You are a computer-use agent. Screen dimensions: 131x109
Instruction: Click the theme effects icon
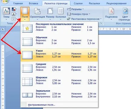pyautogui.click(x=14, y=19)
